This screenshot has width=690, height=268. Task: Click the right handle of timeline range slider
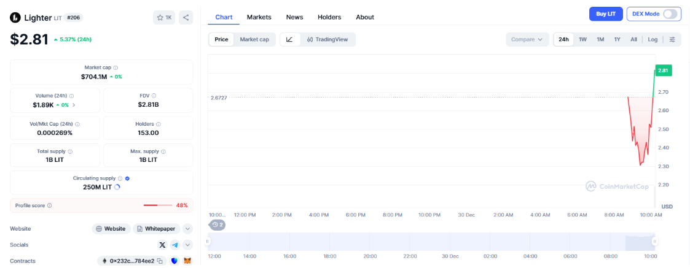[654, 242]
